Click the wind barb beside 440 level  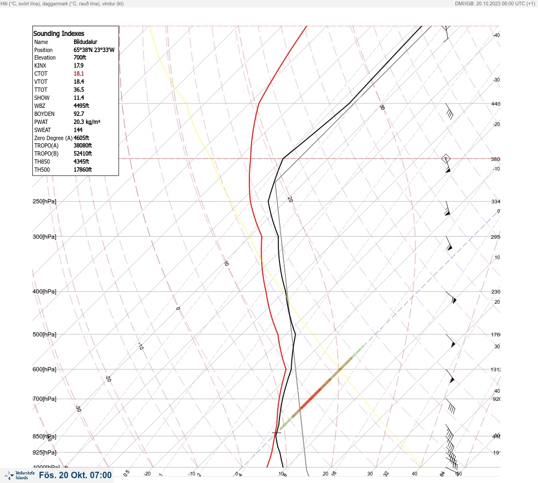[x=449, y=112]
